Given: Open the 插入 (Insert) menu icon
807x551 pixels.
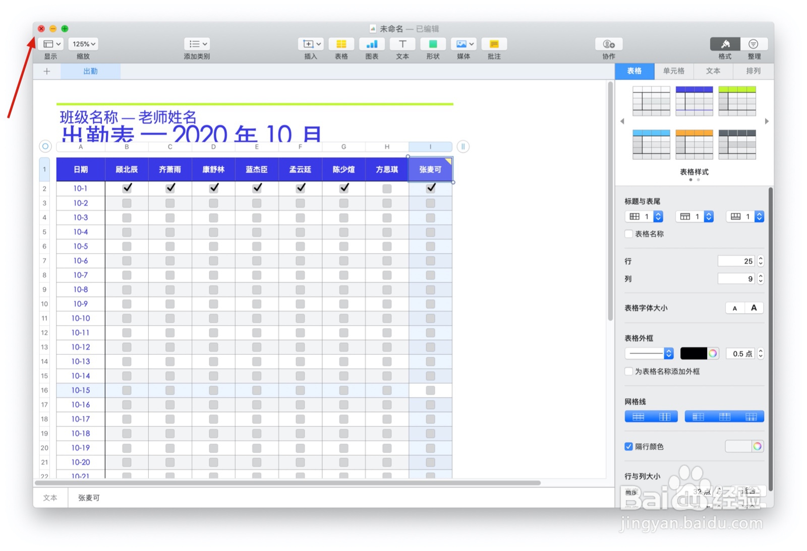Looking at the screenshot, I should pyautogui.click(x=311, y=44).
